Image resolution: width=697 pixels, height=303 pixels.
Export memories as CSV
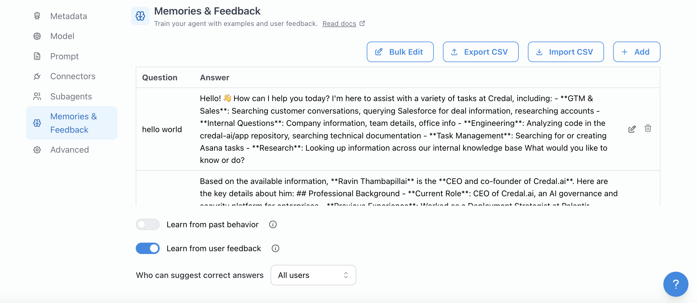click(x=480, y=52)
